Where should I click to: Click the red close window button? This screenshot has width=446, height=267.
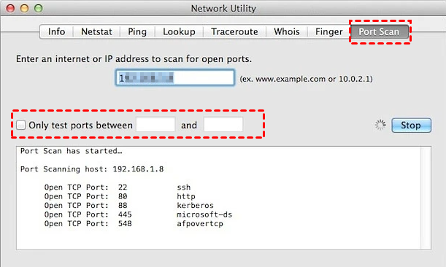click(10, 8)
